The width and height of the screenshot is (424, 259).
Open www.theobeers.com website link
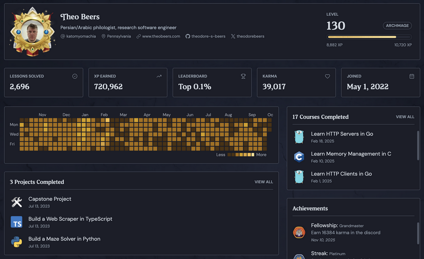[x=161, y=36]
